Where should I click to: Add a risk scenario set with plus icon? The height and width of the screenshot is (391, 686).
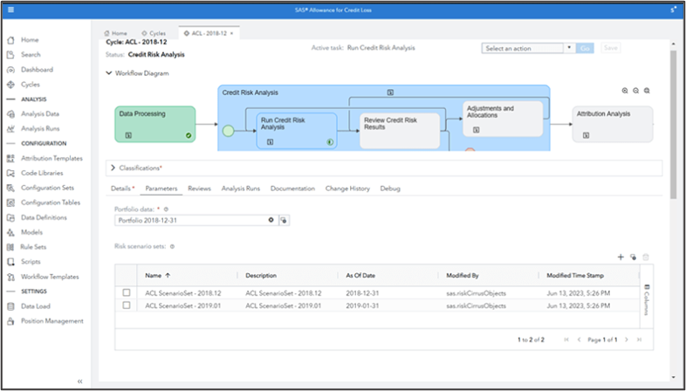pyautogui.click(x=621, y=257)
